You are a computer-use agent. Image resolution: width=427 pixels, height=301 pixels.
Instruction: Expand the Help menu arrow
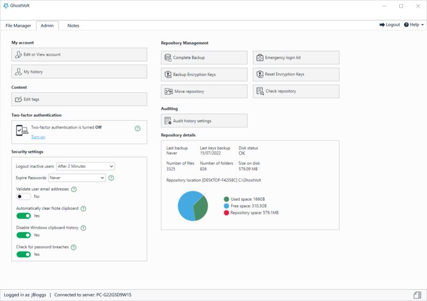422,25
